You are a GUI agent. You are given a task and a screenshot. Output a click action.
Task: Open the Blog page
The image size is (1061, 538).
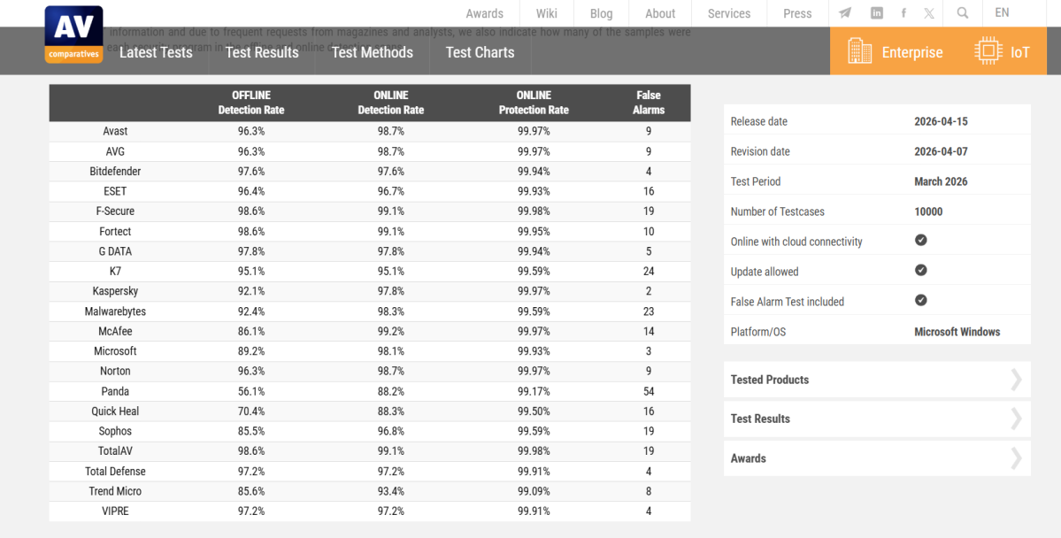pyautogui.click(x=601, y=12)
